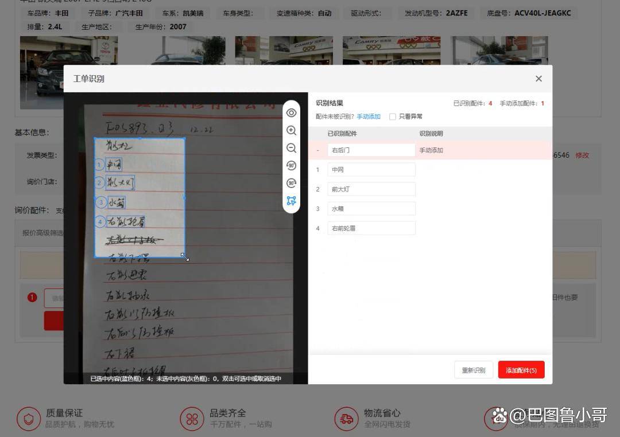Open the fourth Camry showroom photo thumbnail
The image size is (620, 437).
click(392, 50)
